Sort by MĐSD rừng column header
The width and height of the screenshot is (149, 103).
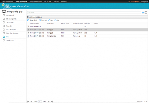(x=65, y=23)
